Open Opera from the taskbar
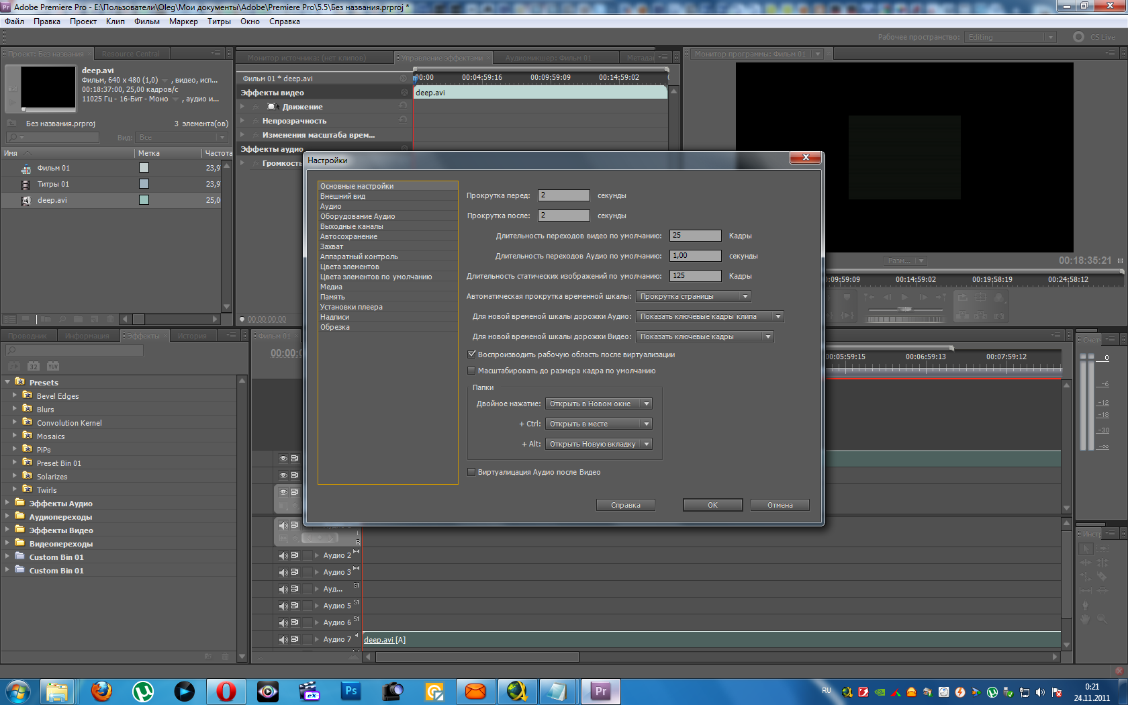1128x705 pixels. point(226,691)
